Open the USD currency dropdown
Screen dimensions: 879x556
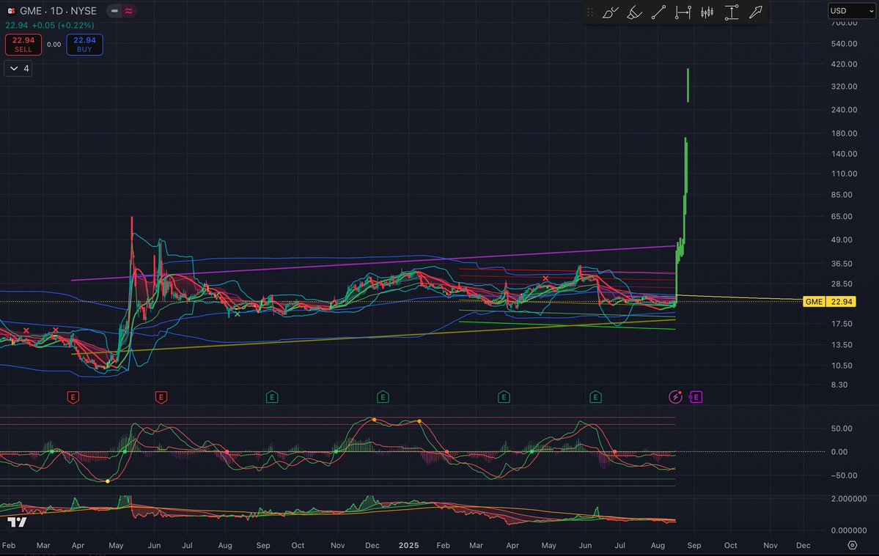(x=852, y=11)
